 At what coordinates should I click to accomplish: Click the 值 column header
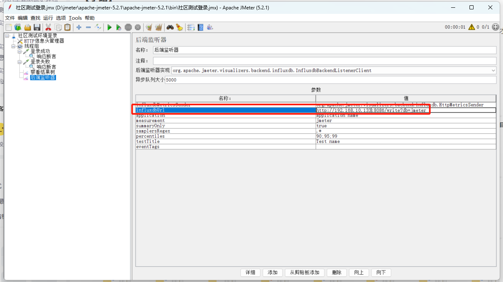point(406,98)
